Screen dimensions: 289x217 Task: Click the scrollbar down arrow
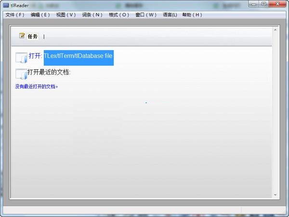[276, 195]
